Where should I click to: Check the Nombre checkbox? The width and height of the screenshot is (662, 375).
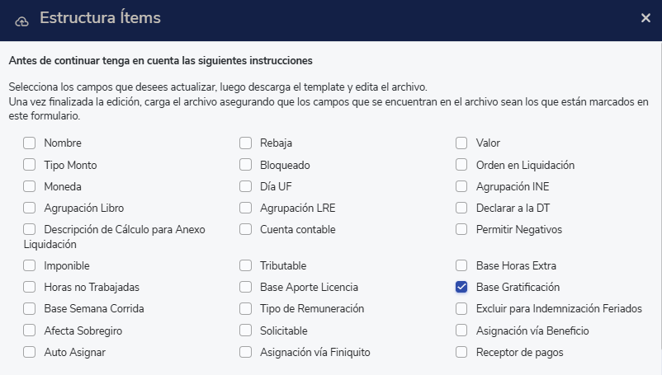pyautogui.click(x=30, y=143)
